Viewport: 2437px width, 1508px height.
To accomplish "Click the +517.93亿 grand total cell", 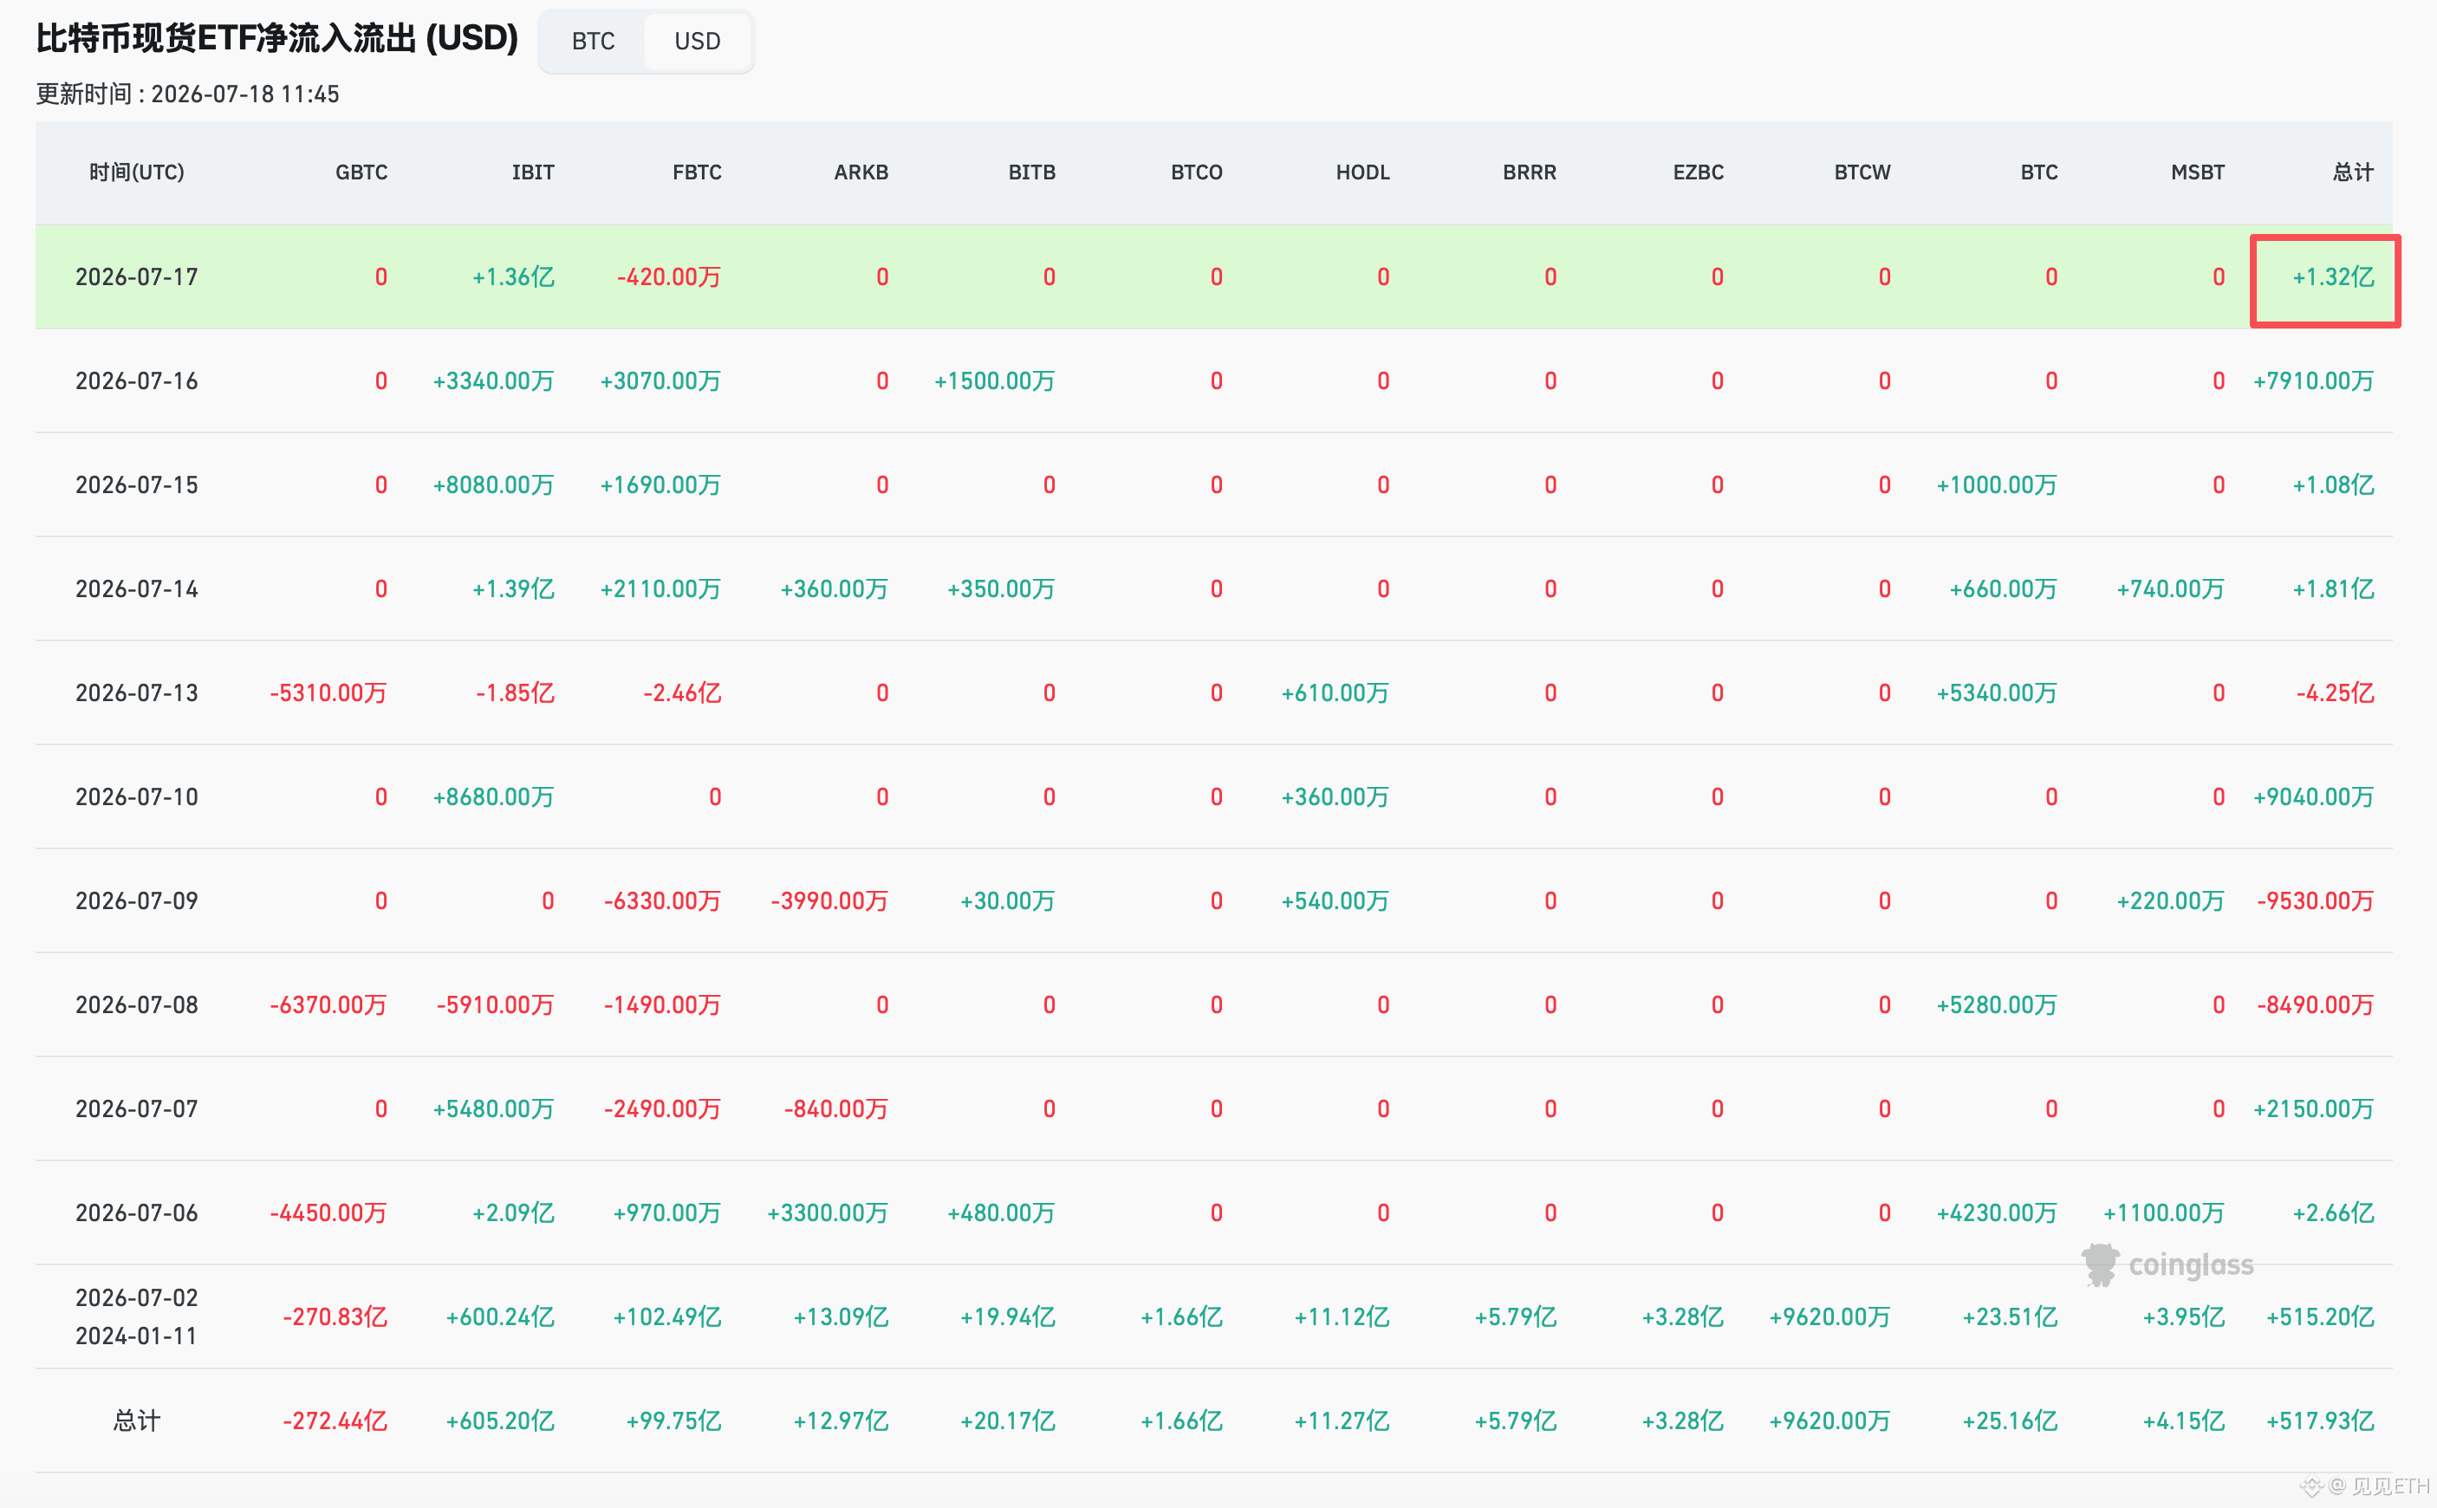I will 2319,1421.
